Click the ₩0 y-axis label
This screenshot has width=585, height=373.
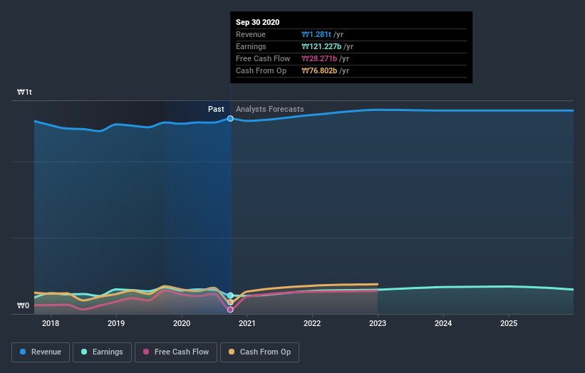[23, 305]
